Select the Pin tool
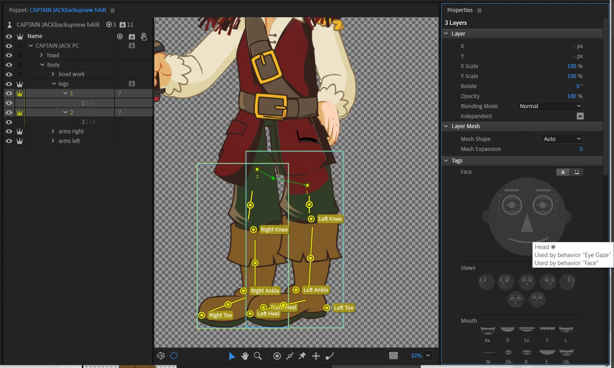 (x=303, y=356)
